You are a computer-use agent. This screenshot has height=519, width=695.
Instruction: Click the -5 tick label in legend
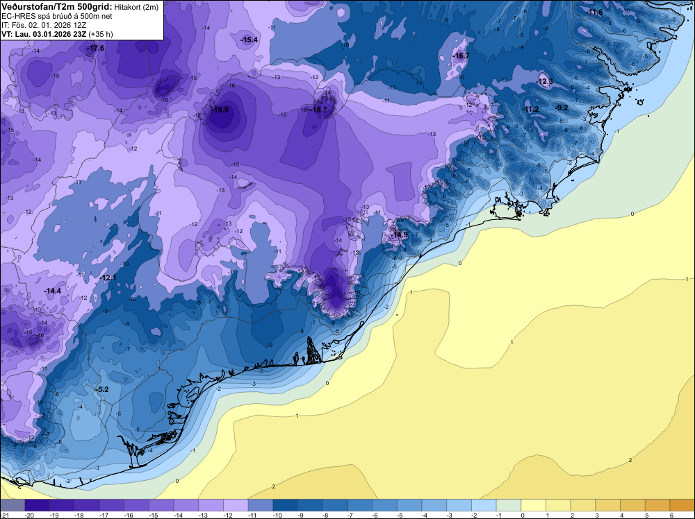(401, 515)
